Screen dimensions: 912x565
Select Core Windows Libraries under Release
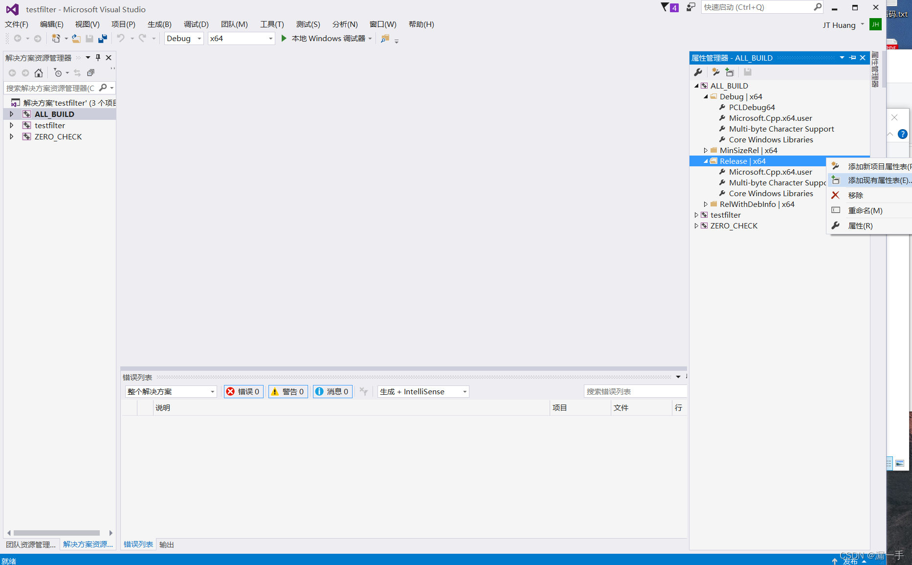(x=771, y=193)
